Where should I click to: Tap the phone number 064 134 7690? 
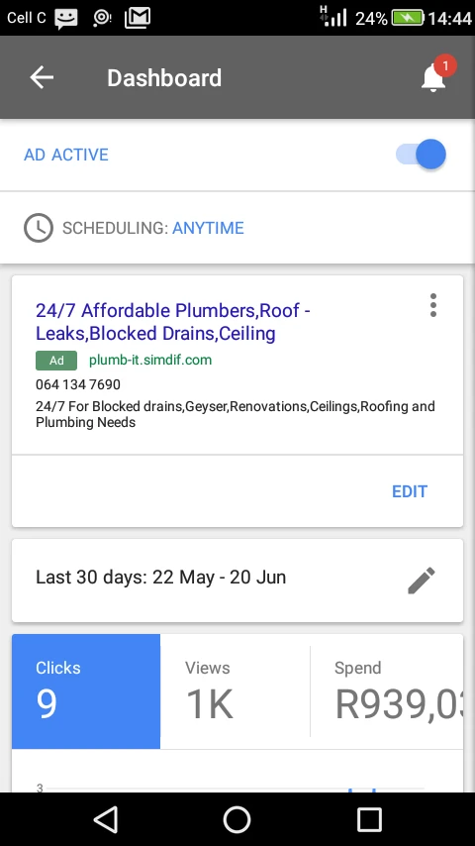(78, 384)
